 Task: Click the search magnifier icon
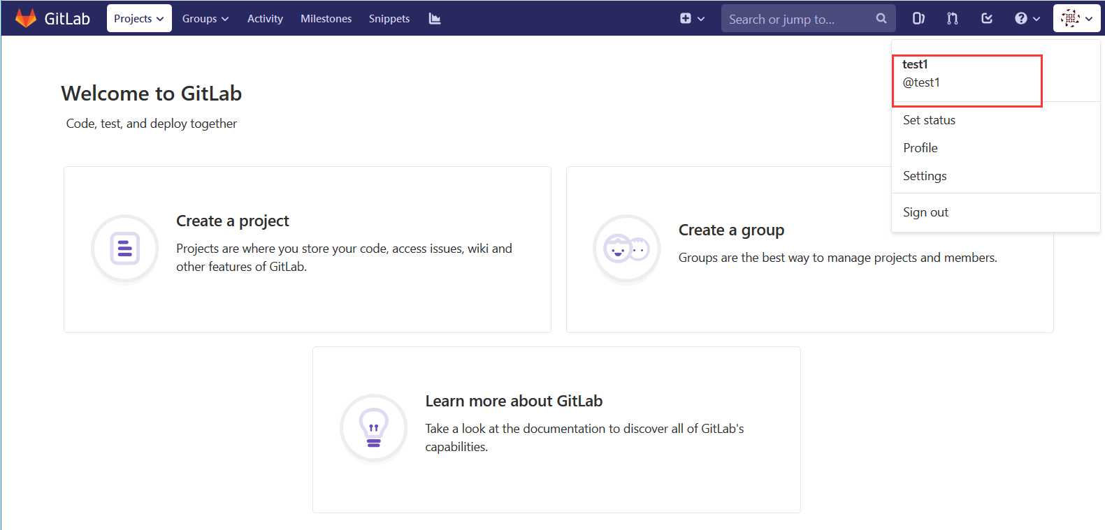[x=881, y=18]
